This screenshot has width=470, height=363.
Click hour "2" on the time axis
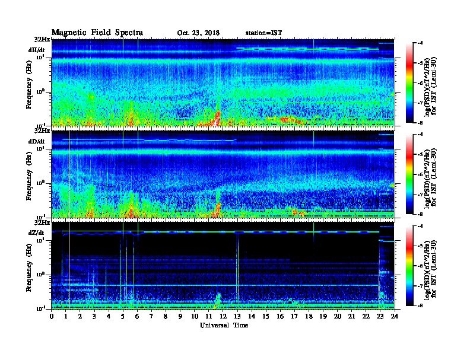point(80,317)
